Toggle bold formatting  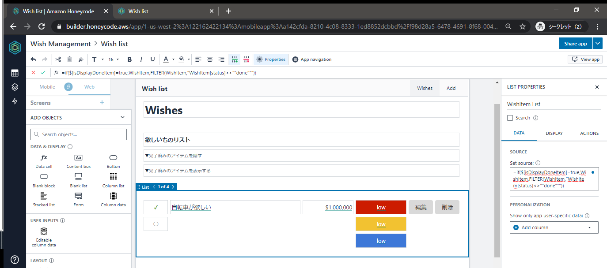(129, 59)
